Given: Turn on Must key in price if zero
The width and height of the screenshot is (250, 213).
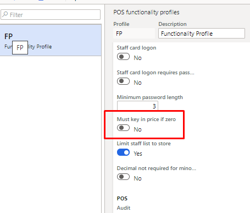Looking at the screenshot, I should coord(123,128).
